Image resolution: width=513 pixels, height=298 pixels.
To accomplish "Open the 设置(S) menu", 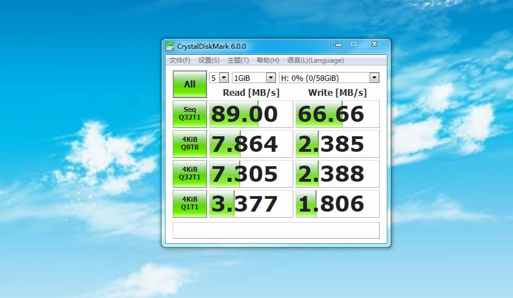I will click(209, 60).
